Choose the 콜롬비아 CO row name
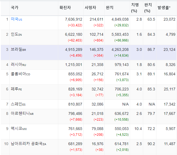This screenshot has height=155, width=177. click(20, 74)
